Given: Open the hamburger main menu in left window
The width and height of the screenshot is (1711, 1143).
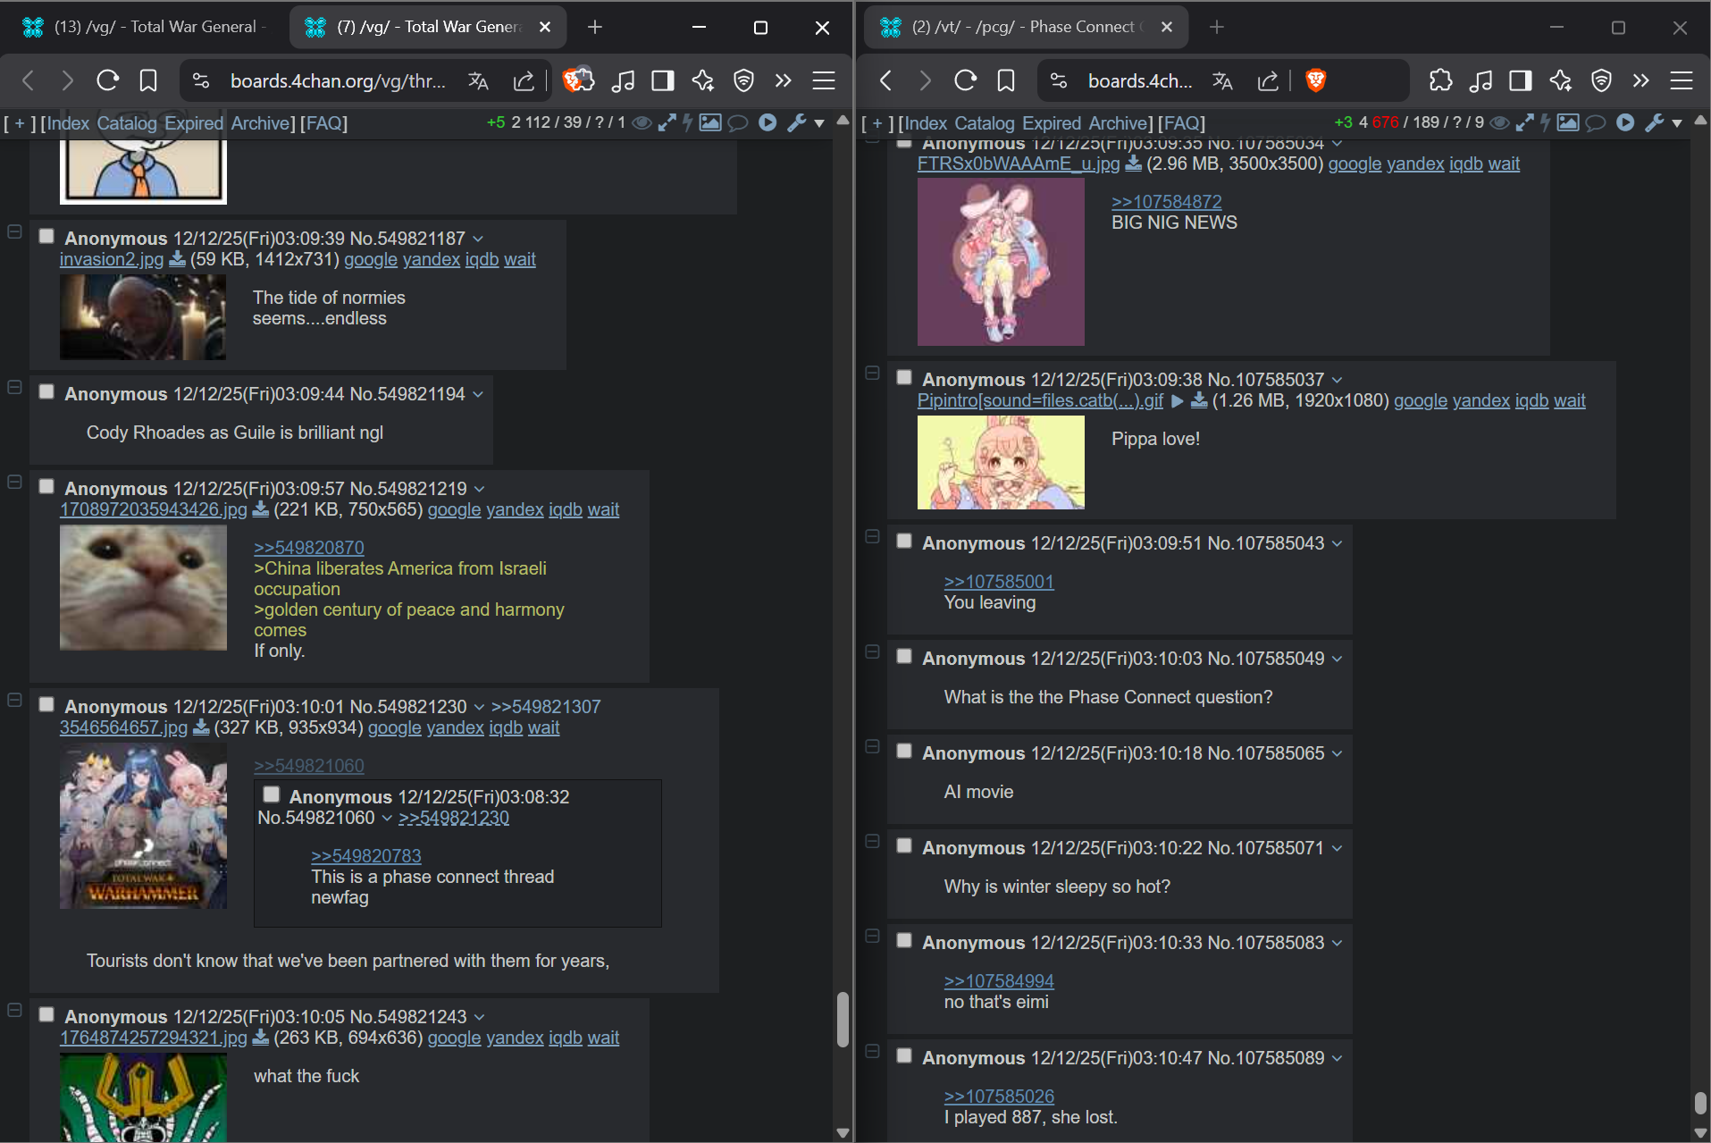Looking at the screenshot, I should tap(824, 80).
